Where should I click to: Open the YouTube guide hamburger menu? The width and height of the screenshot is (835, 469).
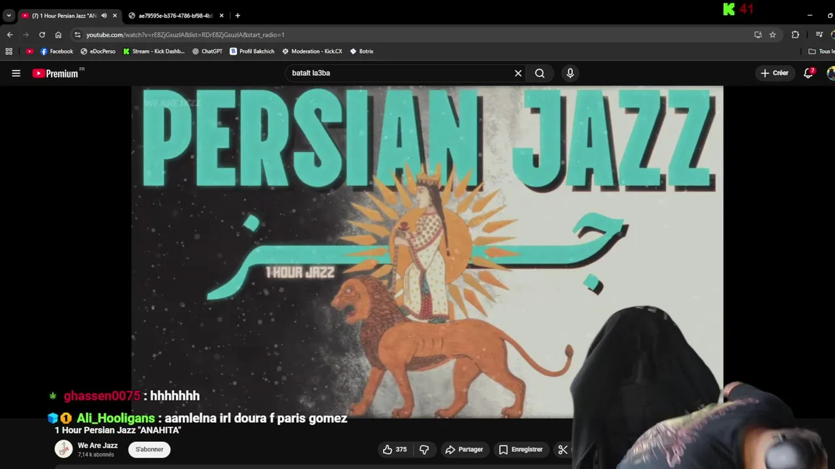pyautogui.click(x=16, y=73)
